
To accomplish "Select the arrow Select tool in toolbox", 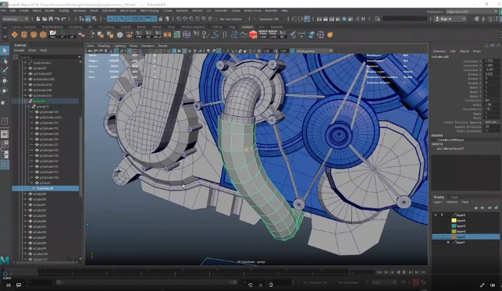I will coord(5,51).
